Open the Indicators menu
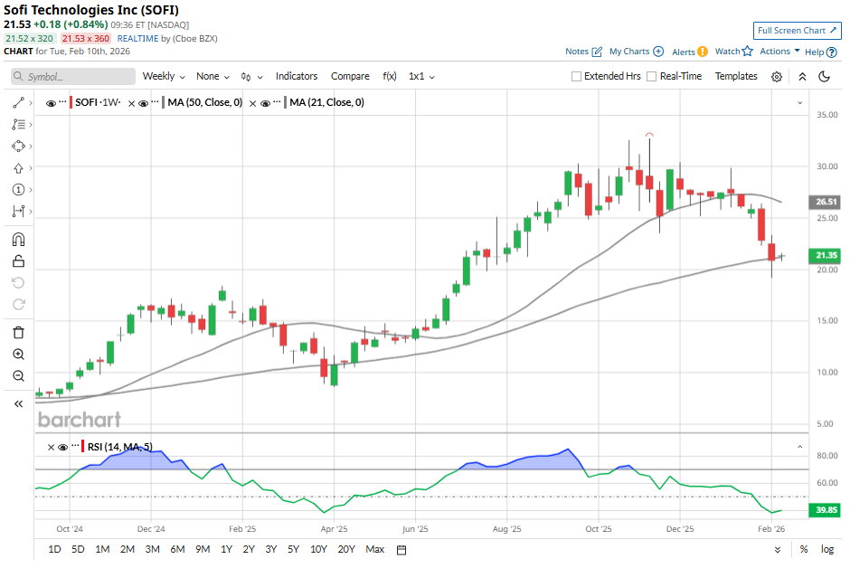850x578 pixels. pyautogui.click(x=297, y=77)
